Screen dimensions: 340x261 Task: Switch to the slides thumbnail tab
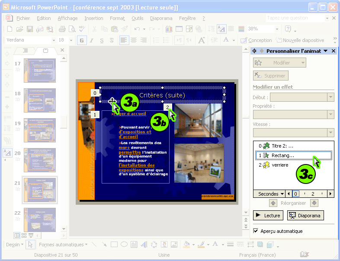click(x=45, y=51)
